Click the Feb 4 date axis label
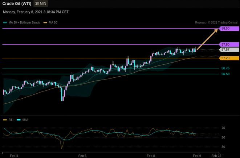The image size is (240, 158). [14, 156]
